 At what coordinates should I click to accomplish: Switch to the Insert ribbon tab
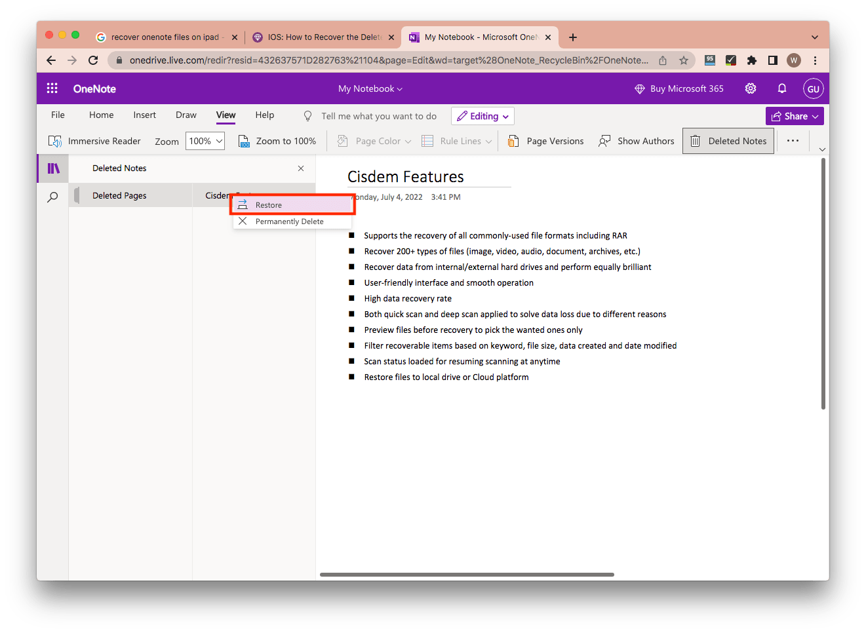(x=144, y=115)
